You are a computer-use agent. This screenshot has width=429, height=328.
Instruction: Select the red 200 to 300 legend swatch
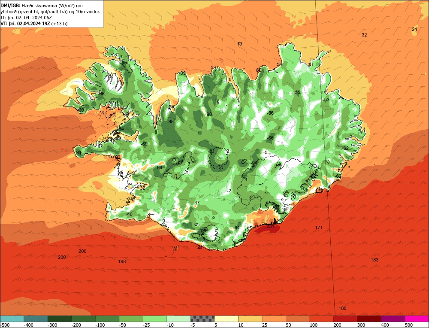(345, 319)
